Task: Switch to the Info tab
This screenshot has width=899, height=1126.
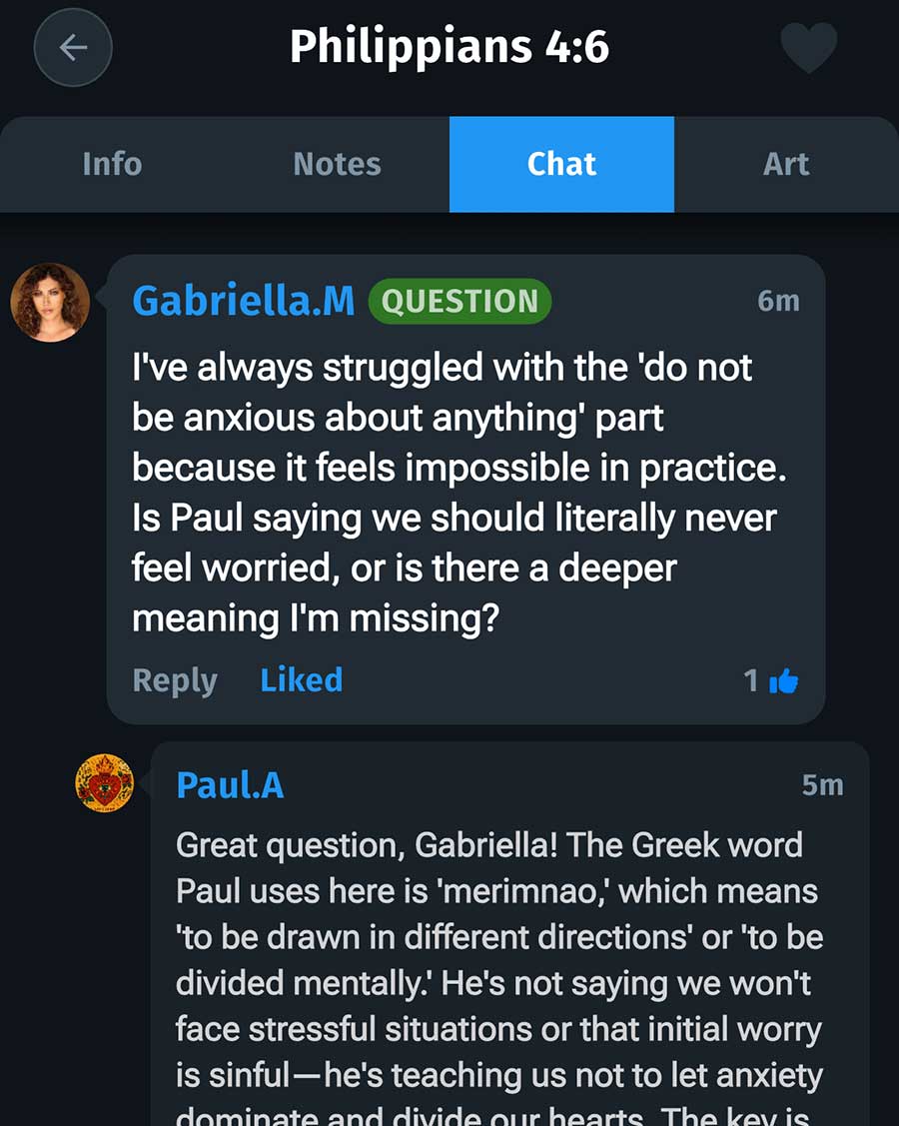Action: point(111,164)
